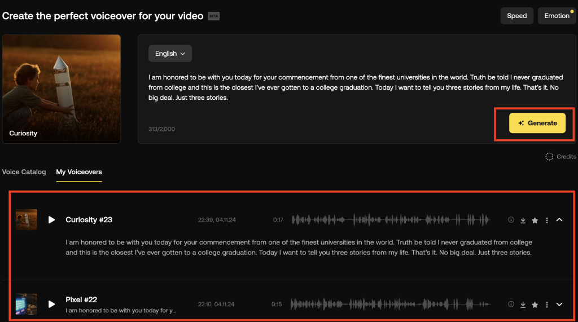Favorite Curiosity #23 with the star
This screenshot has width=578, height=322.
(x=535, y=220)
